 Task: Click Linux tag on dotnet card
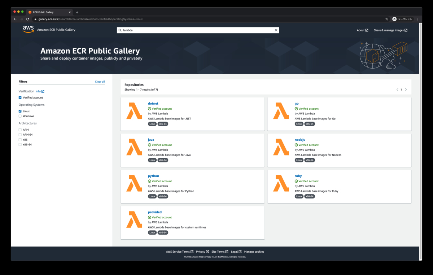pos(152,124)
